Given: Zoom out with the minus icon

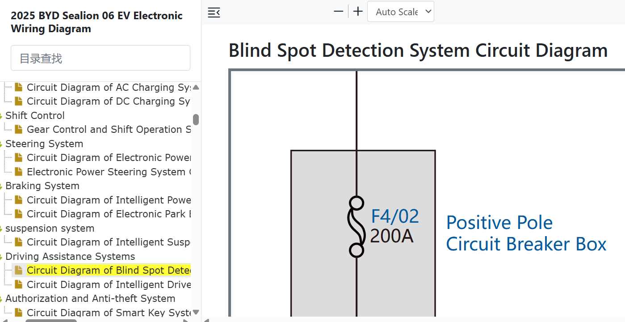Looking at the screenshot, I should pos(339,12).
